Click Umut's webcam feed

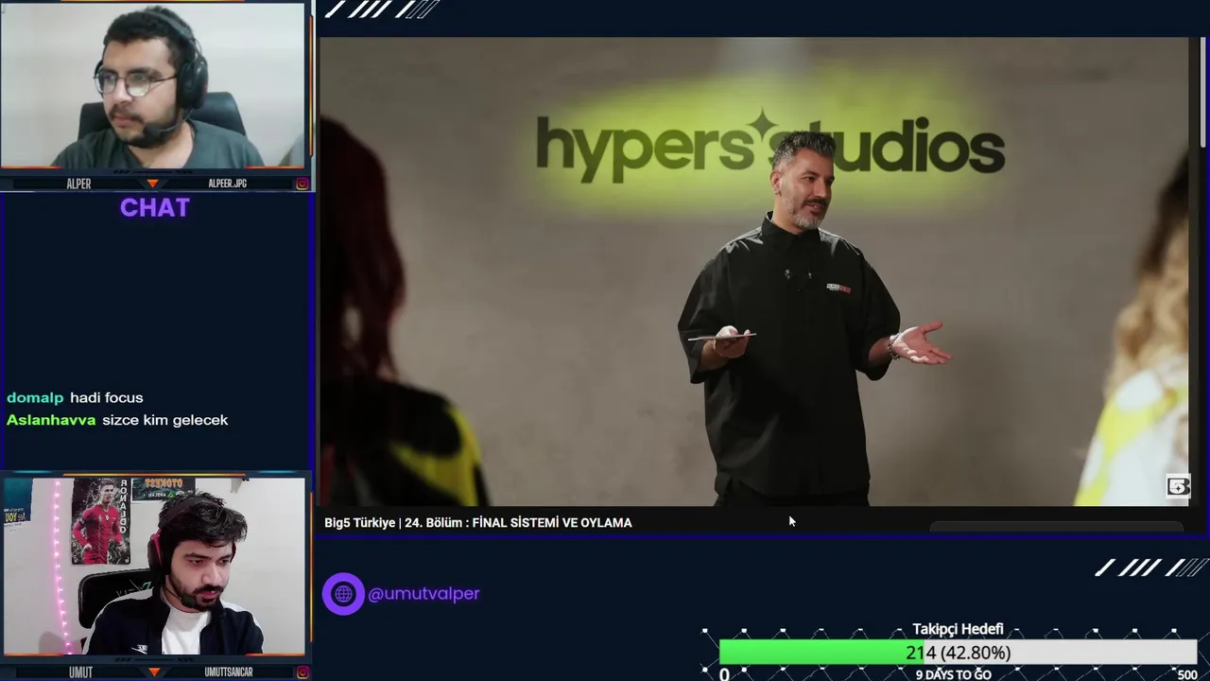[x=153, y=566]
